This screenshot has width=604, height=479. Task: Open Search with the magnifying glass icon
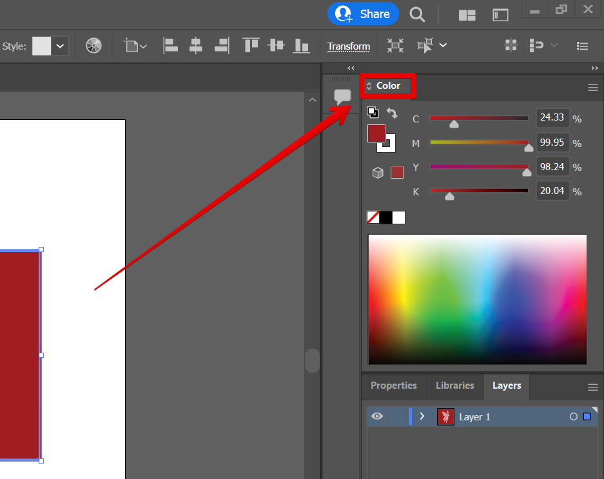418,14
